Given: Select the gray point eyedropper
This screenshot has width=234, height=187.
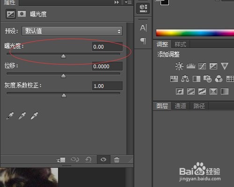Looking at the screenshot, I should pos(22,115).
